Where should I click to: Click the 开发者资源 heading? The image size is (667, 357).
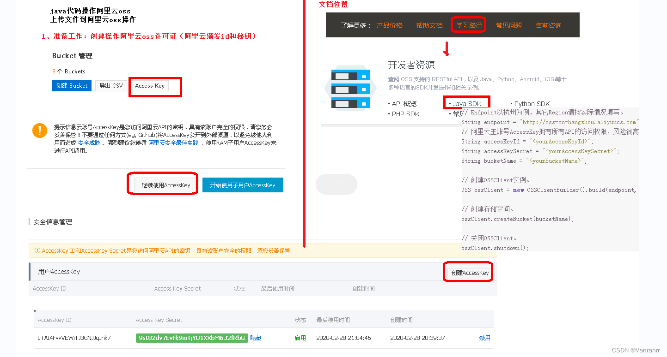(411, 65)
